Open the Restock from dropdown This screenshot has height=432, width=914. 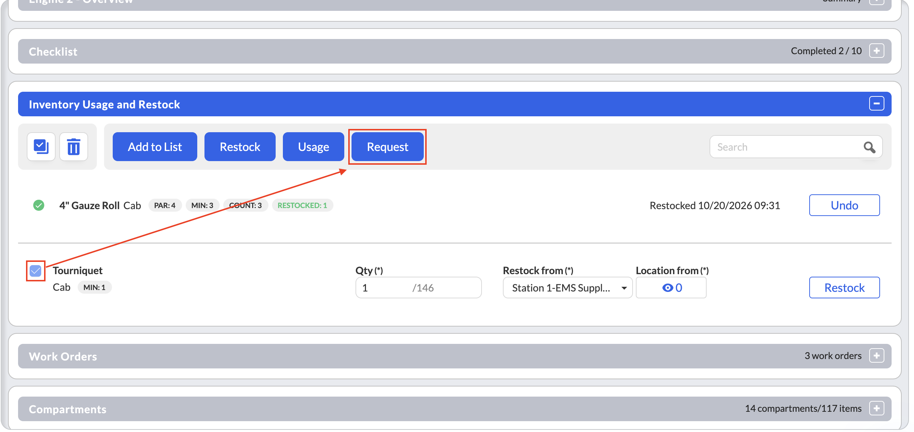pos(567,288)
